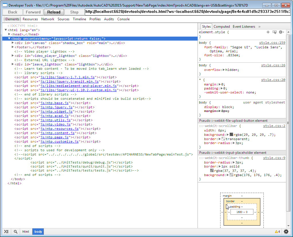Show more sidebar tabs with double chevron
Image resolution: width=293 pixels, height=237 pixels.
259,27
